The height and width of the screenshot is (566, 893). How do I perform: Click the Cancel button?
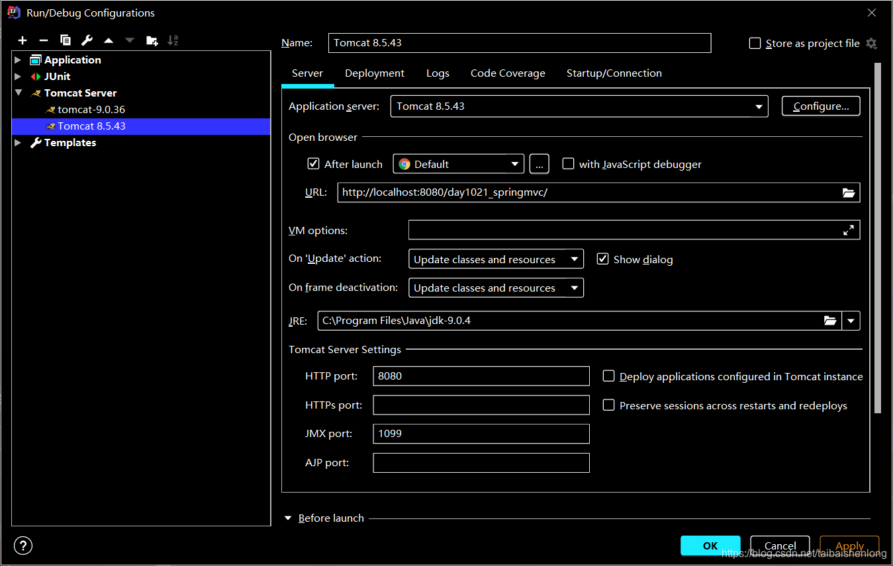780,546
